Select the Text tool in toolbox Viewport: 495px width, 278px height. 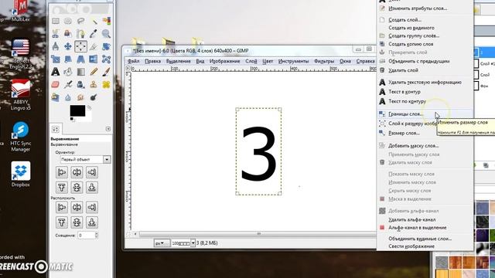[56, 72]
